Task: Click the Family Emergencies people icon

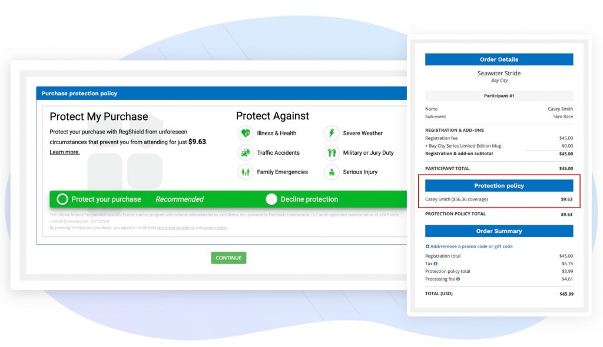Action: click(x=246, y=172)
